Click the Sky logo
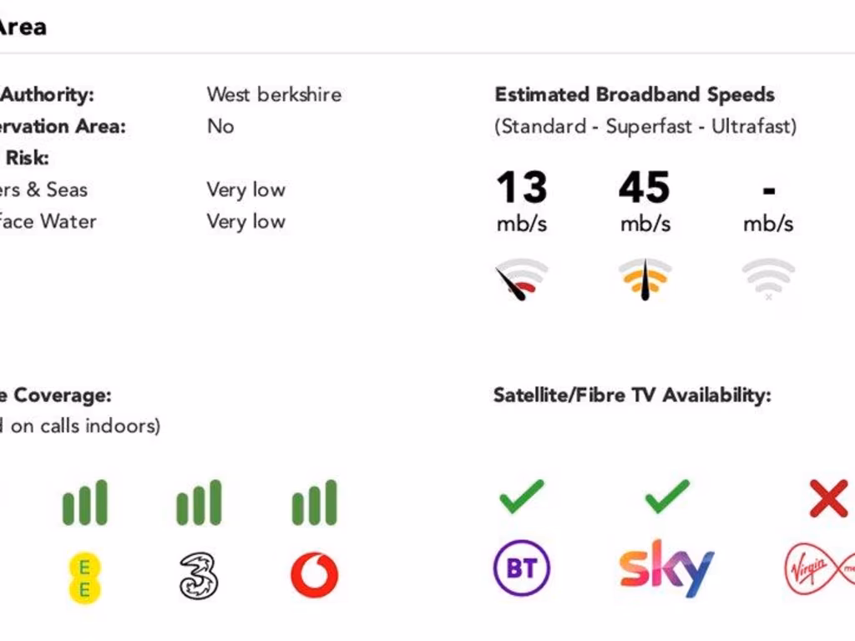This screenshot has width=855, height=641. click(666, 568)
